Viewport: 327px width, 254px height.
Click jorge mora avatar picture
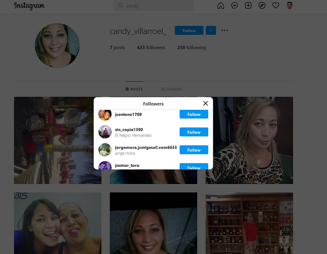point(105,150)
